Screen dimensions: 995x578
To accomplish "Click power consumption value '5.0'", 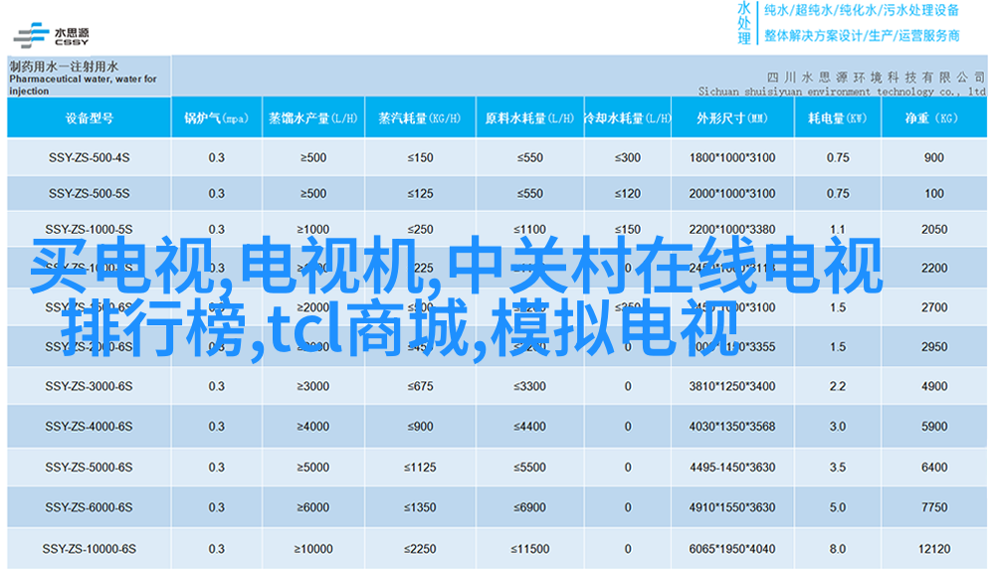I will 838,507.
